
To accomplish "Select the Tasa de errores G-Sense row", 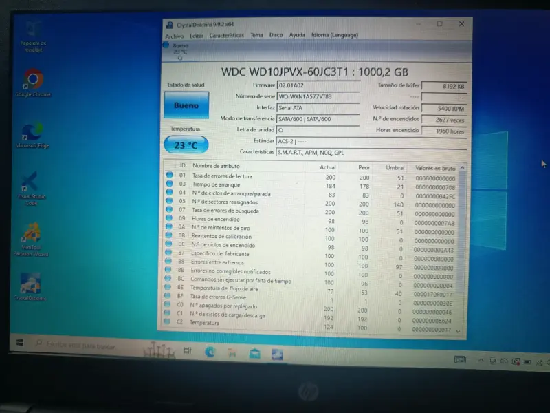I will pos(309,298).
